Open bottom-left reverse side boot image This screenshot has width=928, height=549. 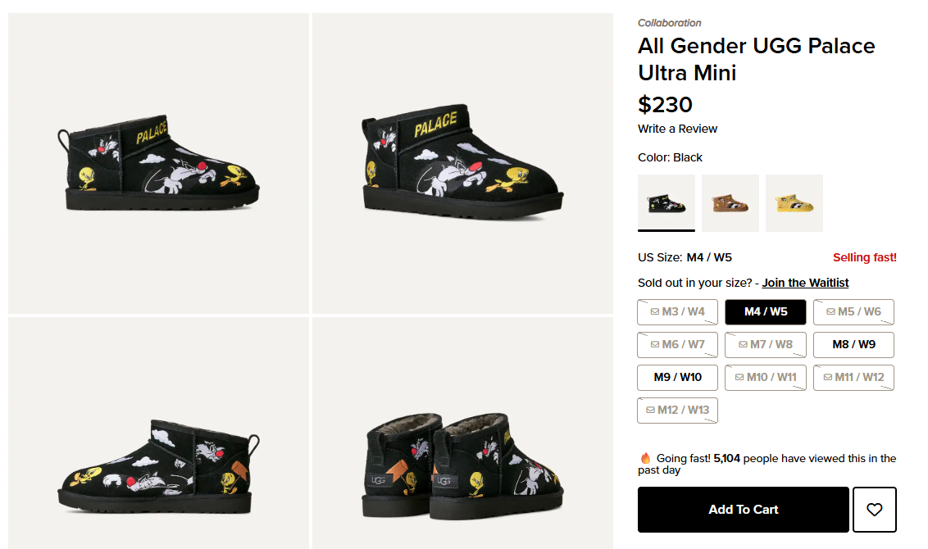point(159,433)
